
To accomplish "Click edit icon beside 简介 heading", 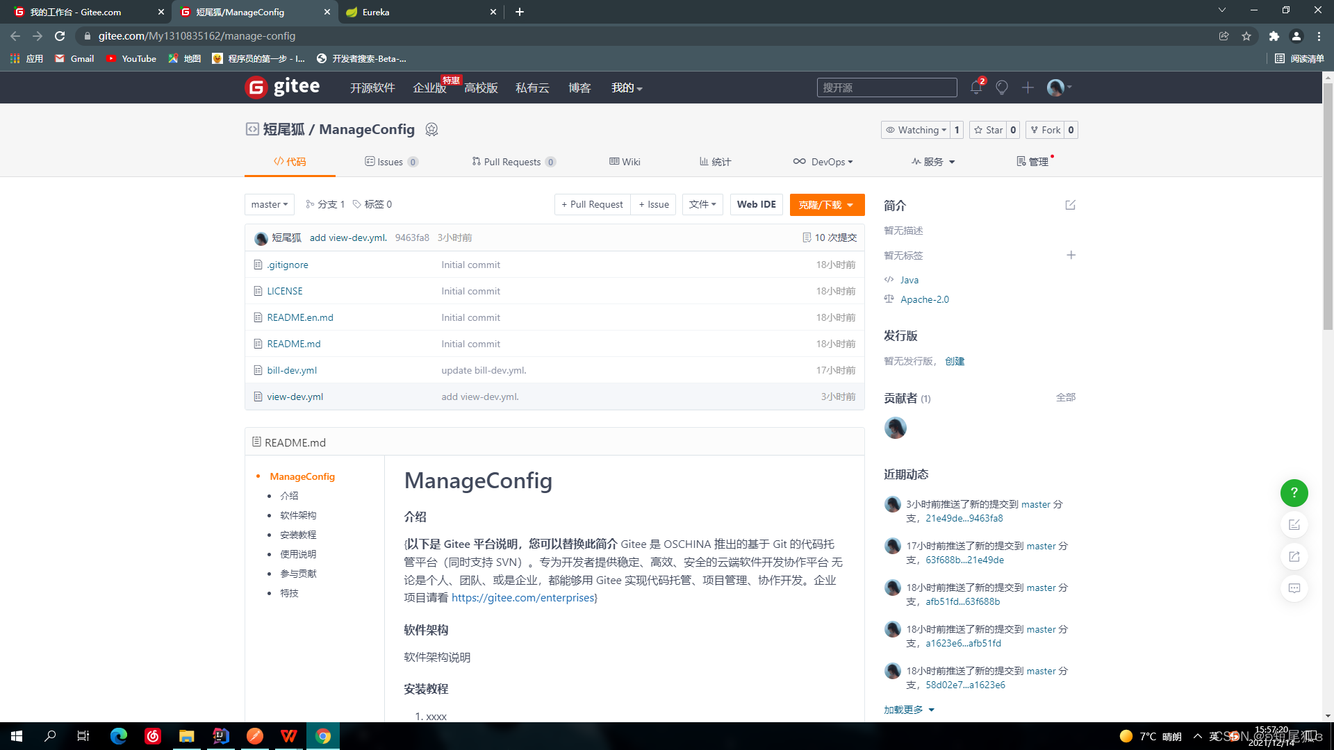I will (x=1070, y=205).
